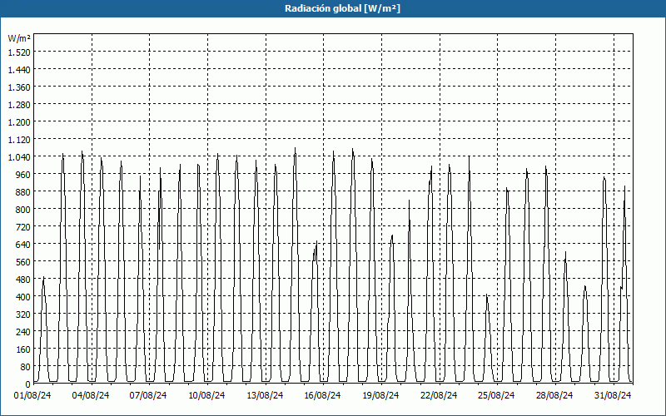Select the '1.360' y-axis label
This screenshot has height=416, width=666.
(x=19, y=87)
